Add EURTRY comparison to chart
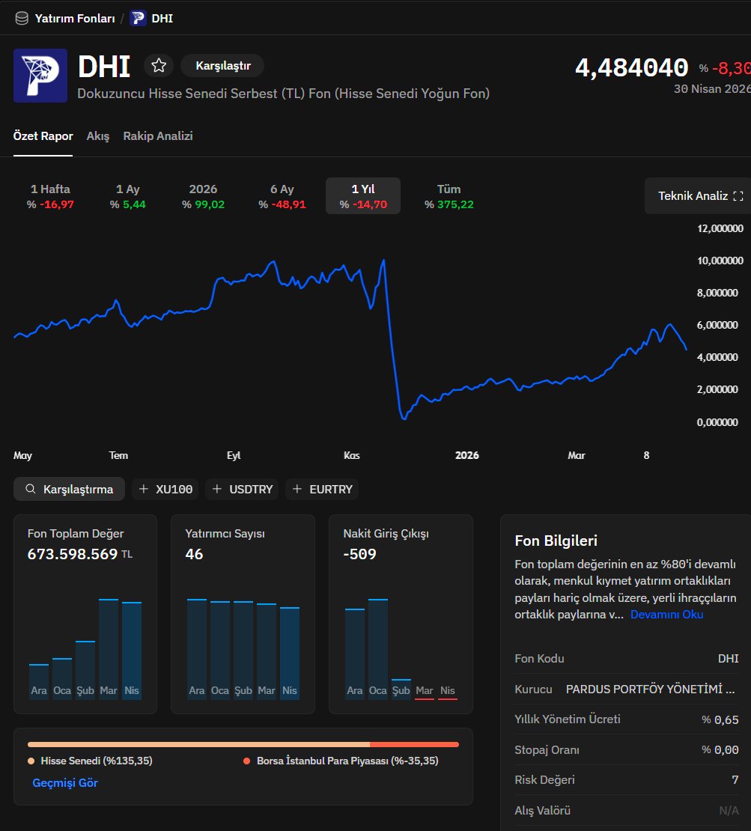Screen dimensions: 751x831 tap(322, 489)
